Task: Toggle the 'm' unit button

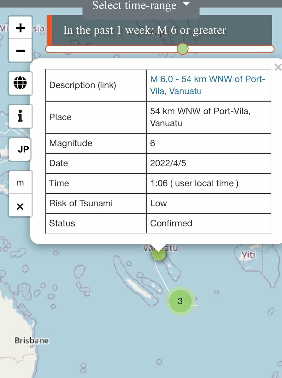Action: pyautogui.click(x=21, y=183)
